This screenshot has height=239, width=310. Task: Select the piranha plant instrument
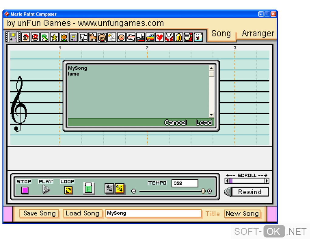(169, 37)
